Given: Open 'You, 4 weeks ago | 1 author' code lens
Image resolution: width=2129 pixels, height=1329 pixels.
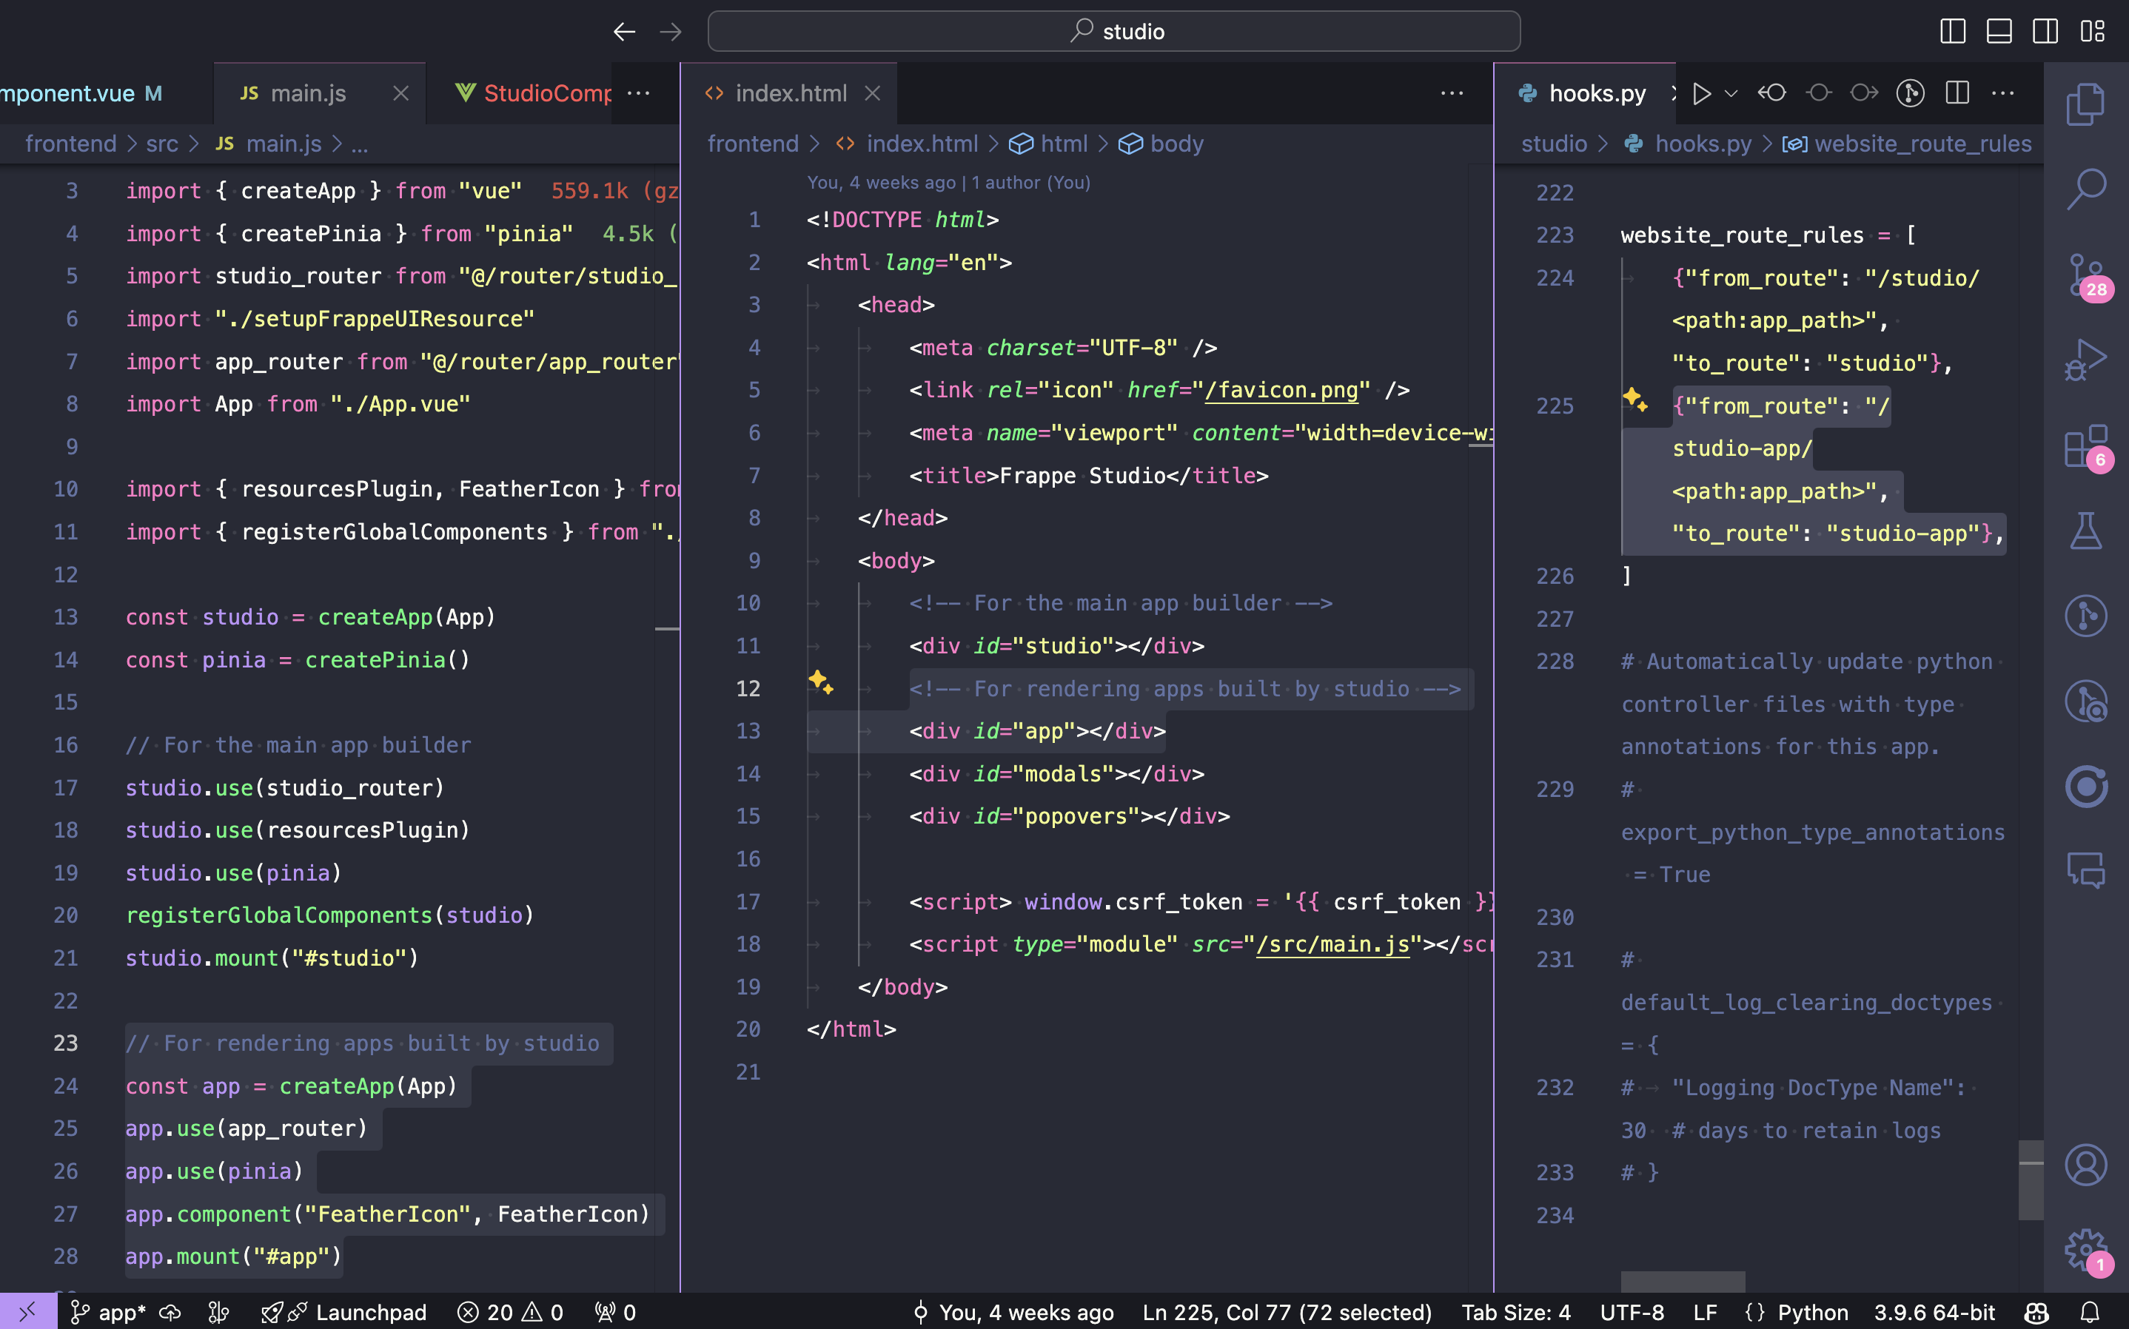Looking at the screenshot, I should (948, 183).
